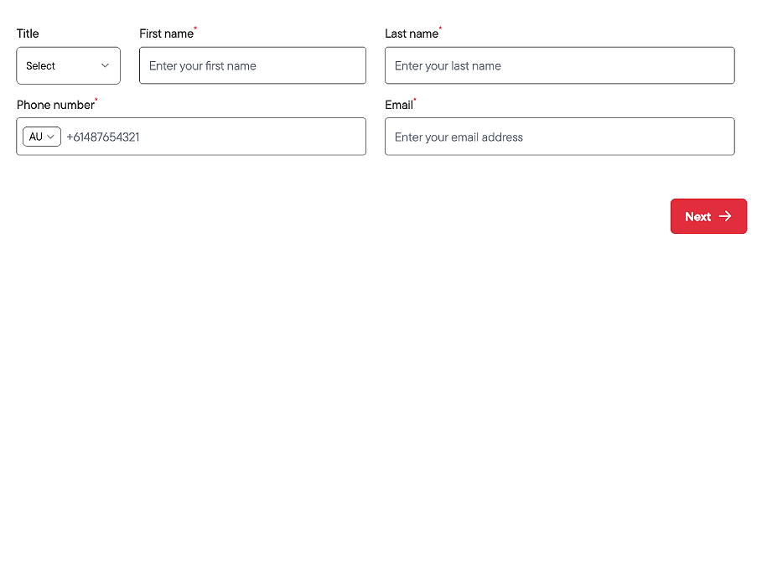Click the red Next button
Image resolution: width=767 pixels, height=574 pixels.
click(x=708, y=216)
